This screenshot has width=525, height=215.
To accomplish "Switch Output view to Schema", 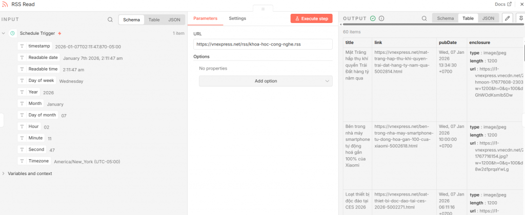I will (445, 18).
